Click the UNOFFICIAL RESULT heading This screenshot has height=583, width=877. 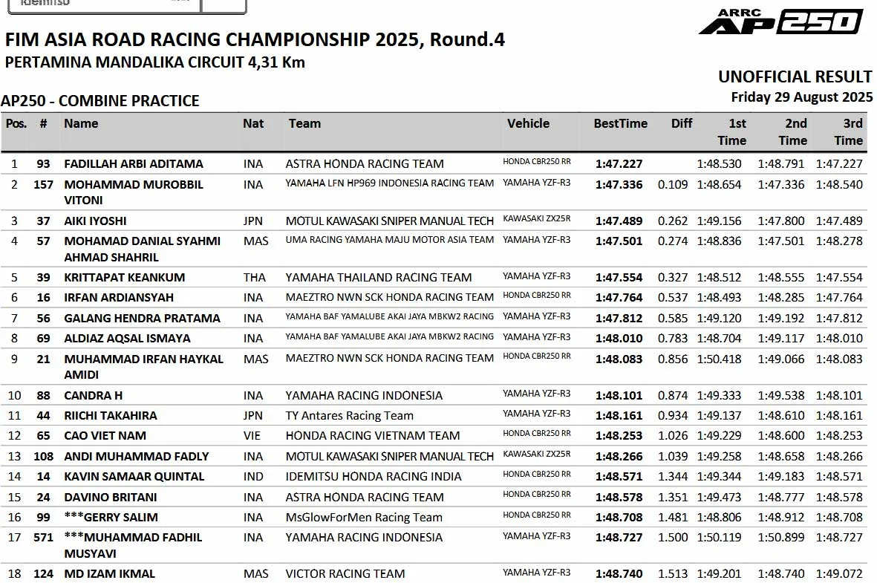click(795, 76)
